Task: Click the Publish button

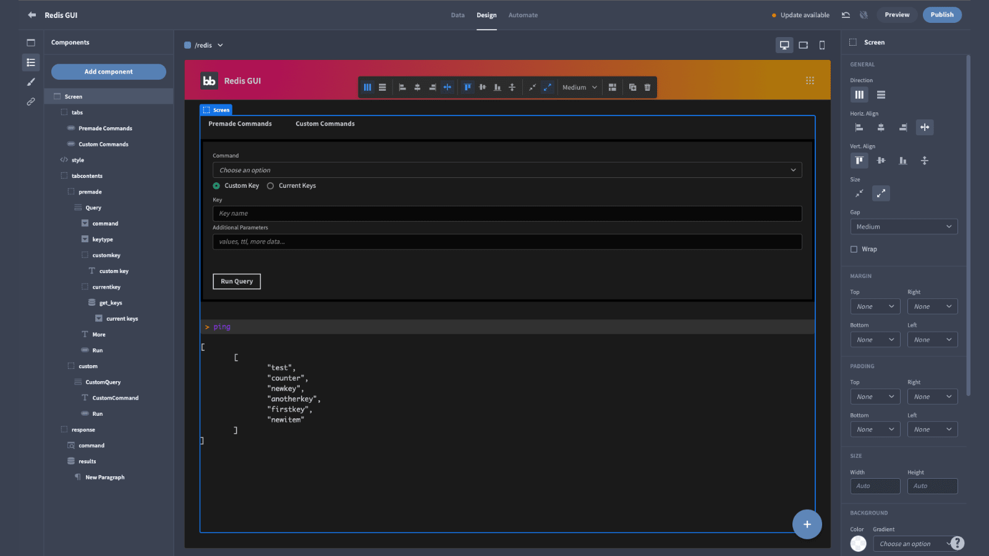Action: pyautogui.click(x=942, y=15)
